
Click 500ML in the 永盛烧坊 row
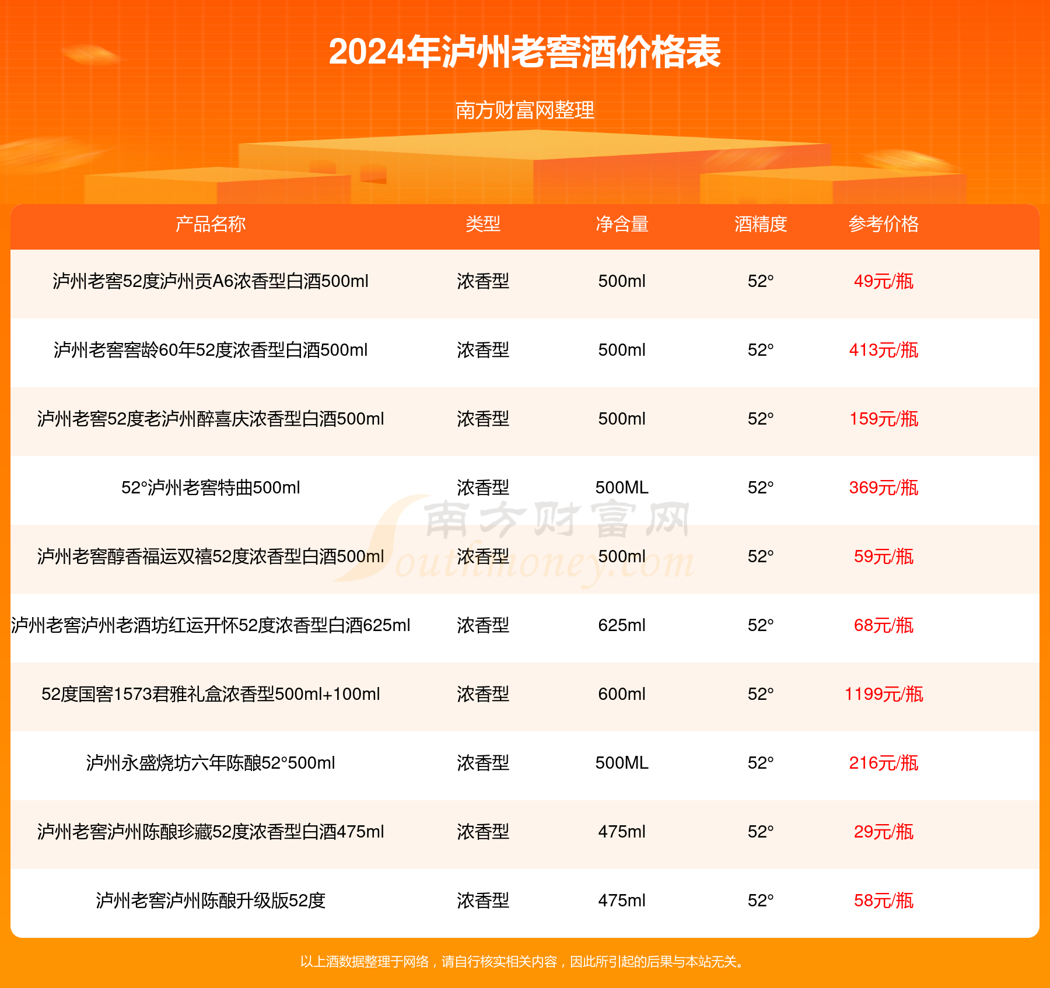pyautogui.click(x=622, y=763)
